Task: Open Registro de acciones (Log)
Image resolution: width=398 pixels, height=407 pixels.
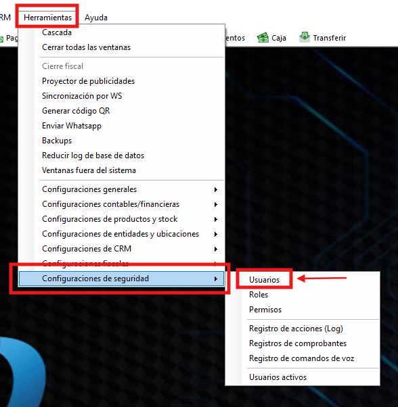Action: [296, 329]
